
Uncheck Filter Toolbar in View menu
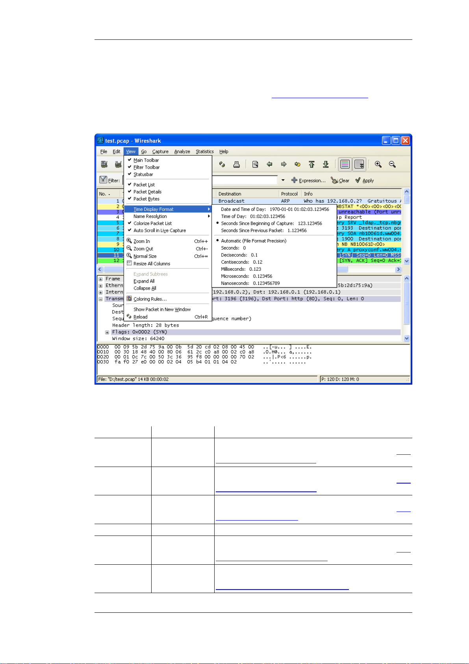pyautogui.click(x=167, y=167)
